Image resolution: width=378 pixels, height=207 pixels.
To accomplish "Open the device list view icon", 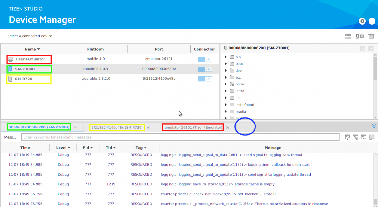I will (348, 36).
